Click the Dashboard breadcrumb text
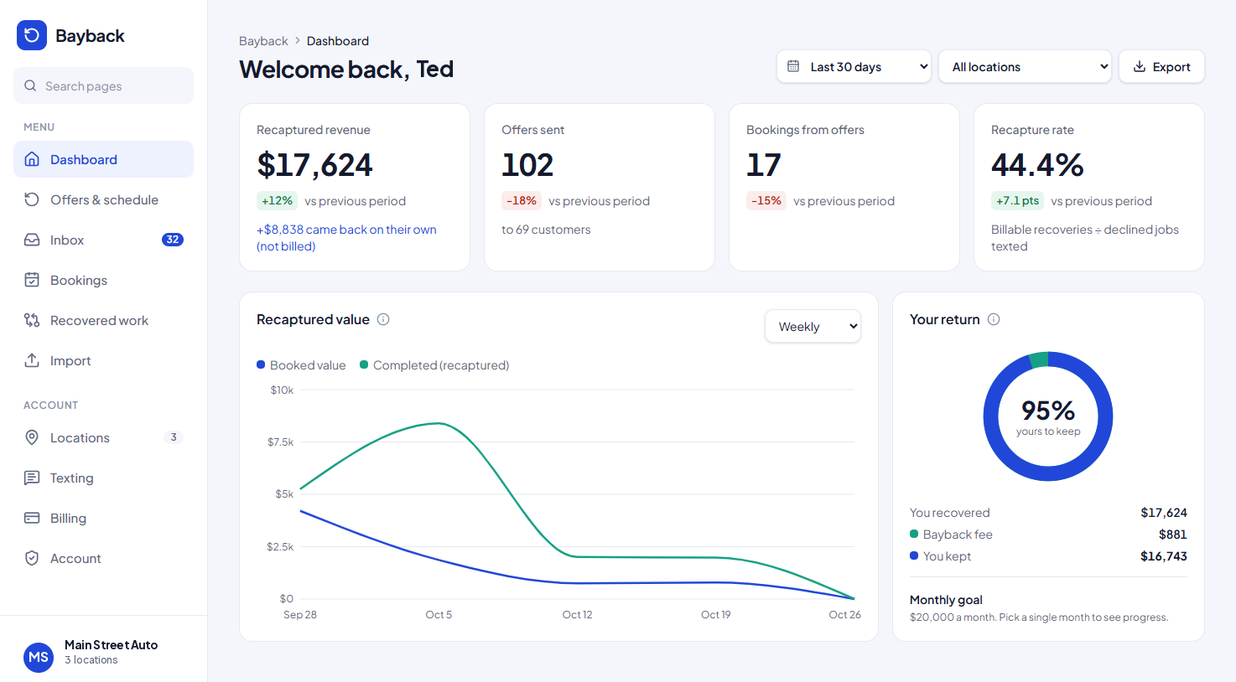The height and width of the screenshot is (682, 1236). coord(338,40)
